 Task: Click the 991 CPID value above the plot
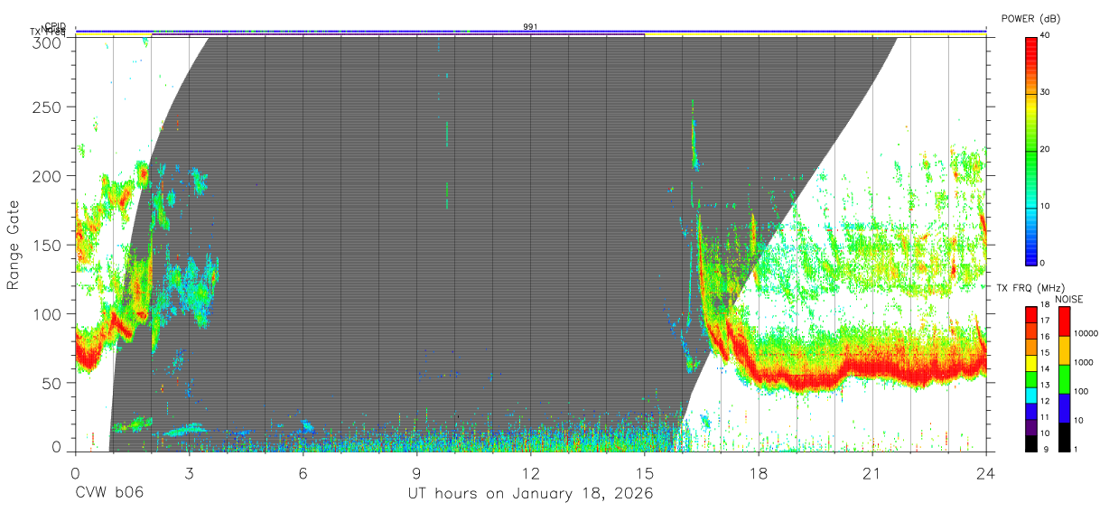click(530, 26)
